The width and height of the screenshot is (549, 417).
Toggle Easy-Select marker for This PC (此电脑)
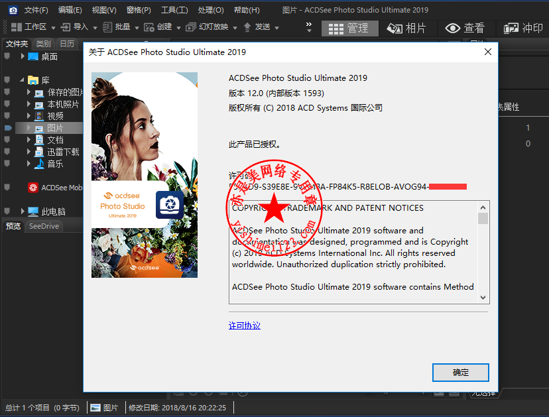click(x=7, y=211)
